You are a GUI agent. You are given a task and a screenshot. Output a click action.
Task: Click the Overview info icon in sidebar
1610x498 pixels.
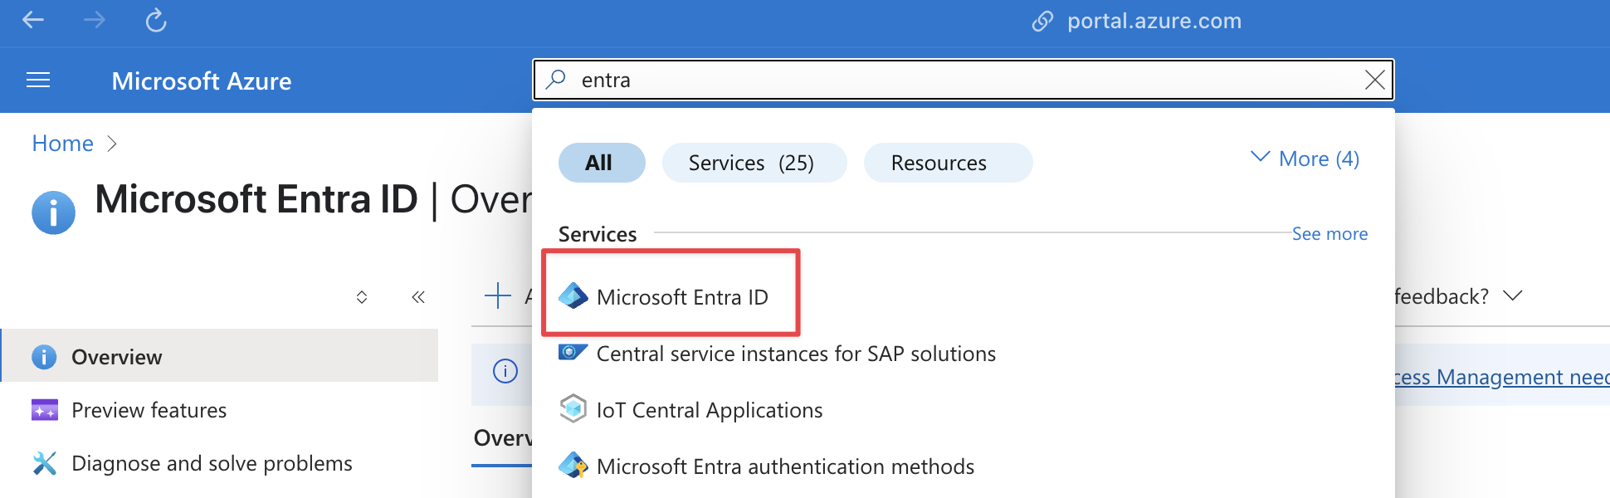(x=44, y=357)
